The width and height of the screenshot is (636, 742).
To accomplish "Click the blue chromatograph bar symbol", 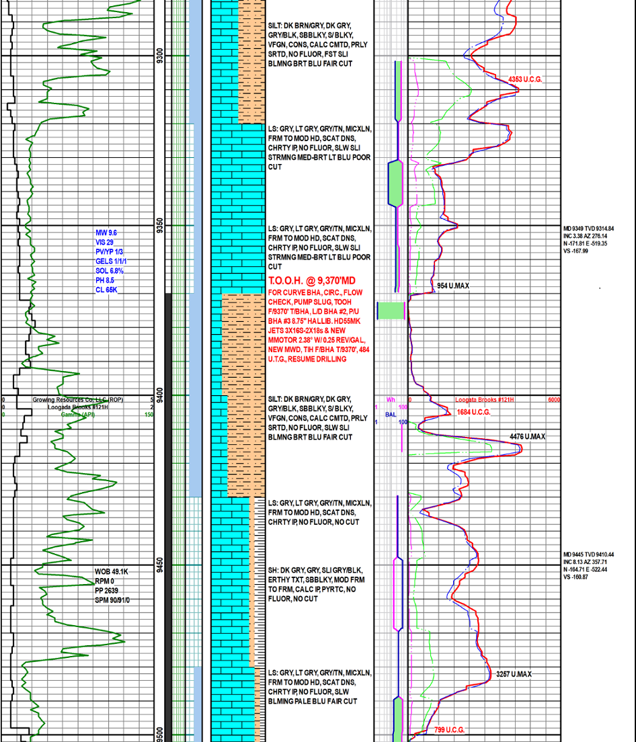I will [395, 101].
